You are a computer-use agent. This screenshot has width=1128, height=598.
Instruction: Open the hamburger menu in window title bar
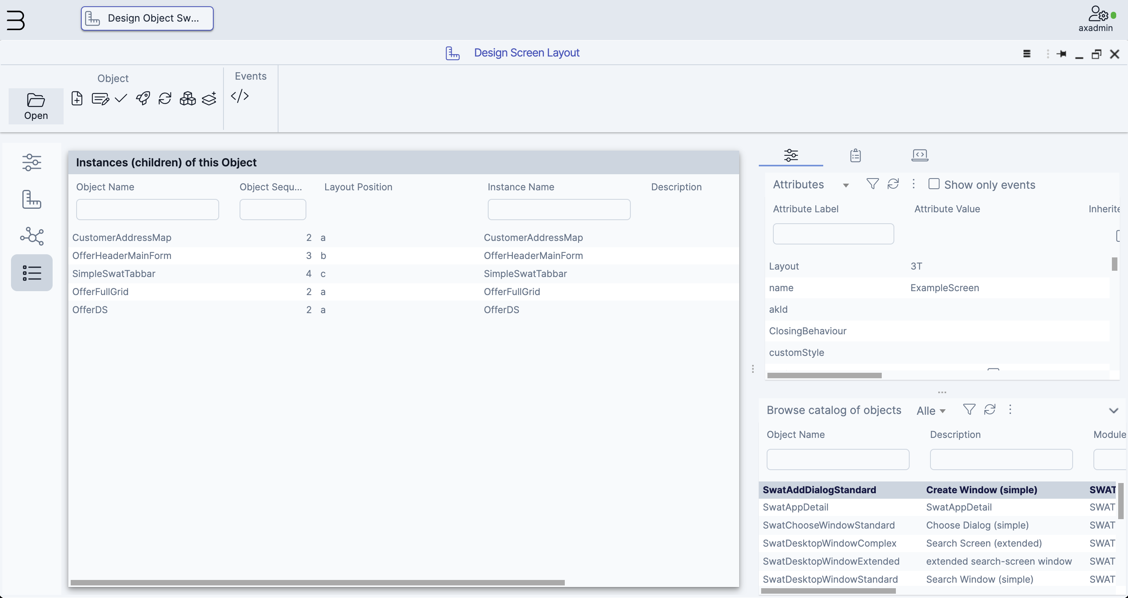point(1027,54)
